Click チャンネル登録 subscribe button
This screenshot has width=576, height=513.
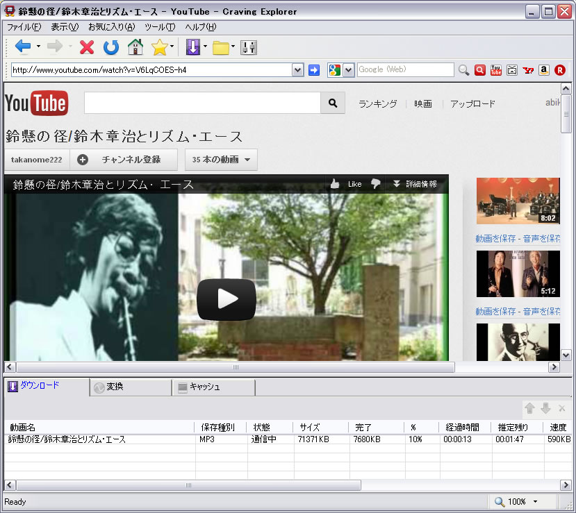coord(124,160)
